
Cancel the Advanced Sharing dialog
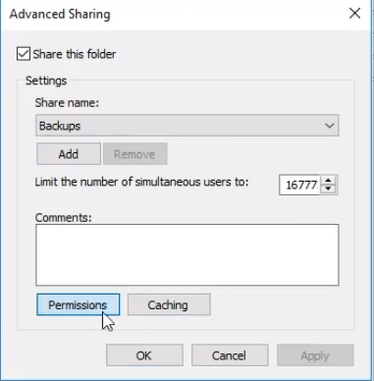click(230, 355)
